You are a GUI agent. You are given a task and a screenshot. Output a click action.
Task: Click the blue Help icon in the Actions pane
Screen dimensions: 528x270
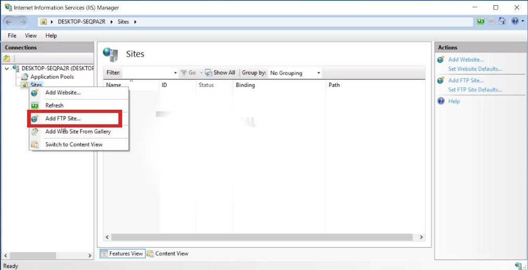(x=441, y=101)
